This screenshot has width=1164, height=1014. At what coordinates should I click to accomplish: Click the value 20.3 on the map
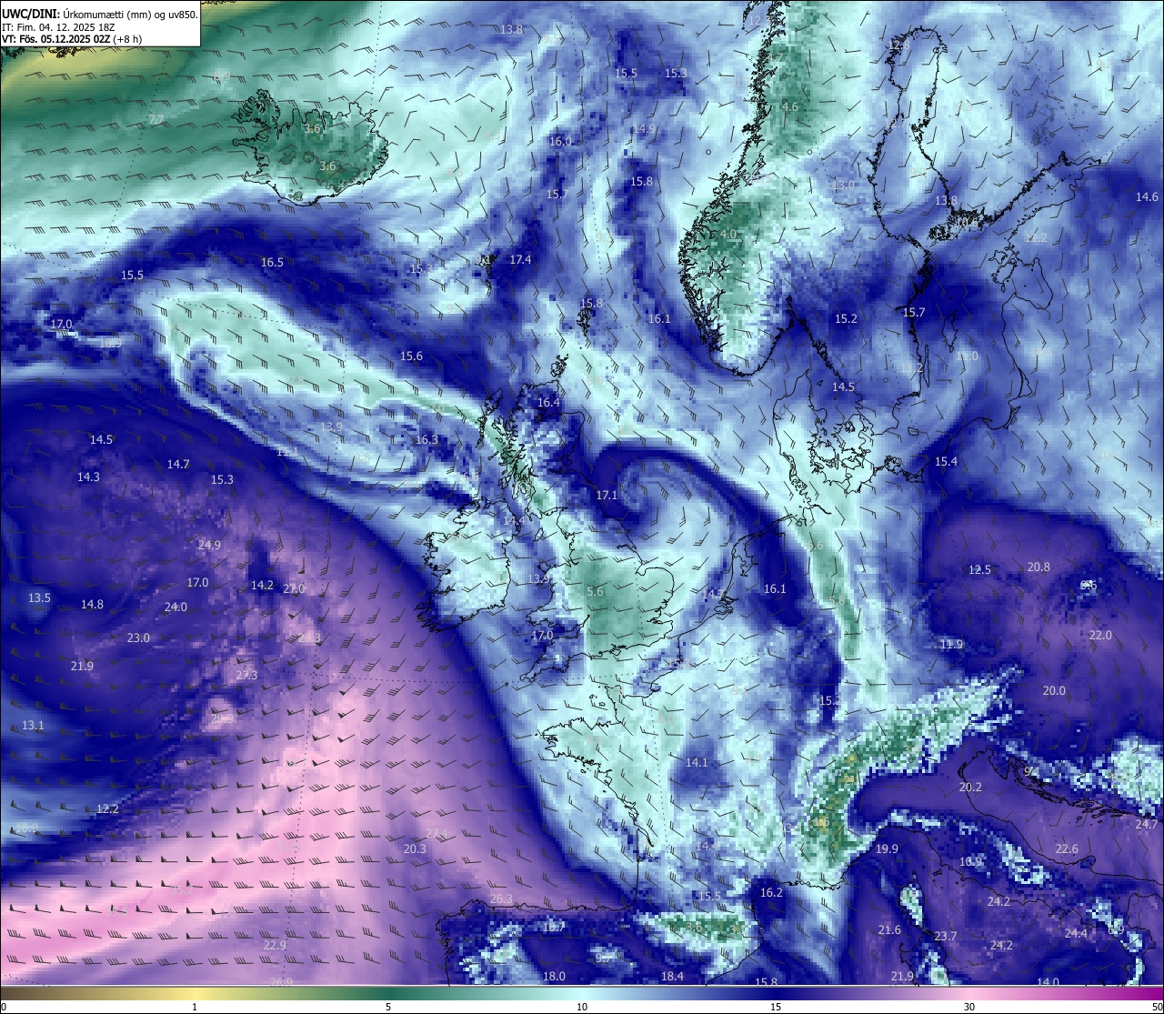coord(414,848)
